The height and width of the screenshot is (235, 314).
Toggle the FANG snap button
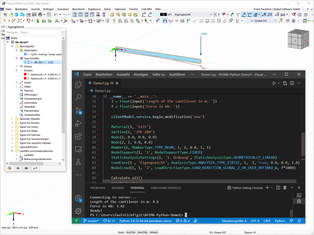[121, 233]
